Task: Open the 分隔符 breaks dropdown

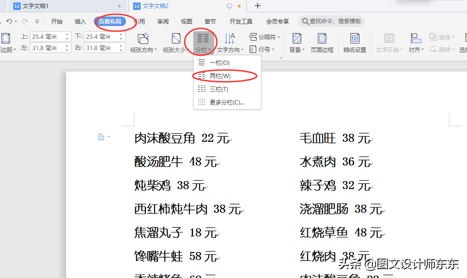Action: [x=264, y=37]
